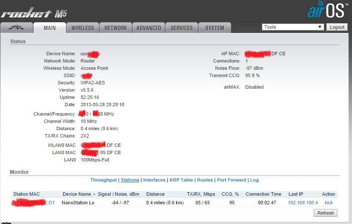Screen dimensions: 352x224
Task: Click the TX/RX, Mbps column header
Action: (x=201, y=194)
